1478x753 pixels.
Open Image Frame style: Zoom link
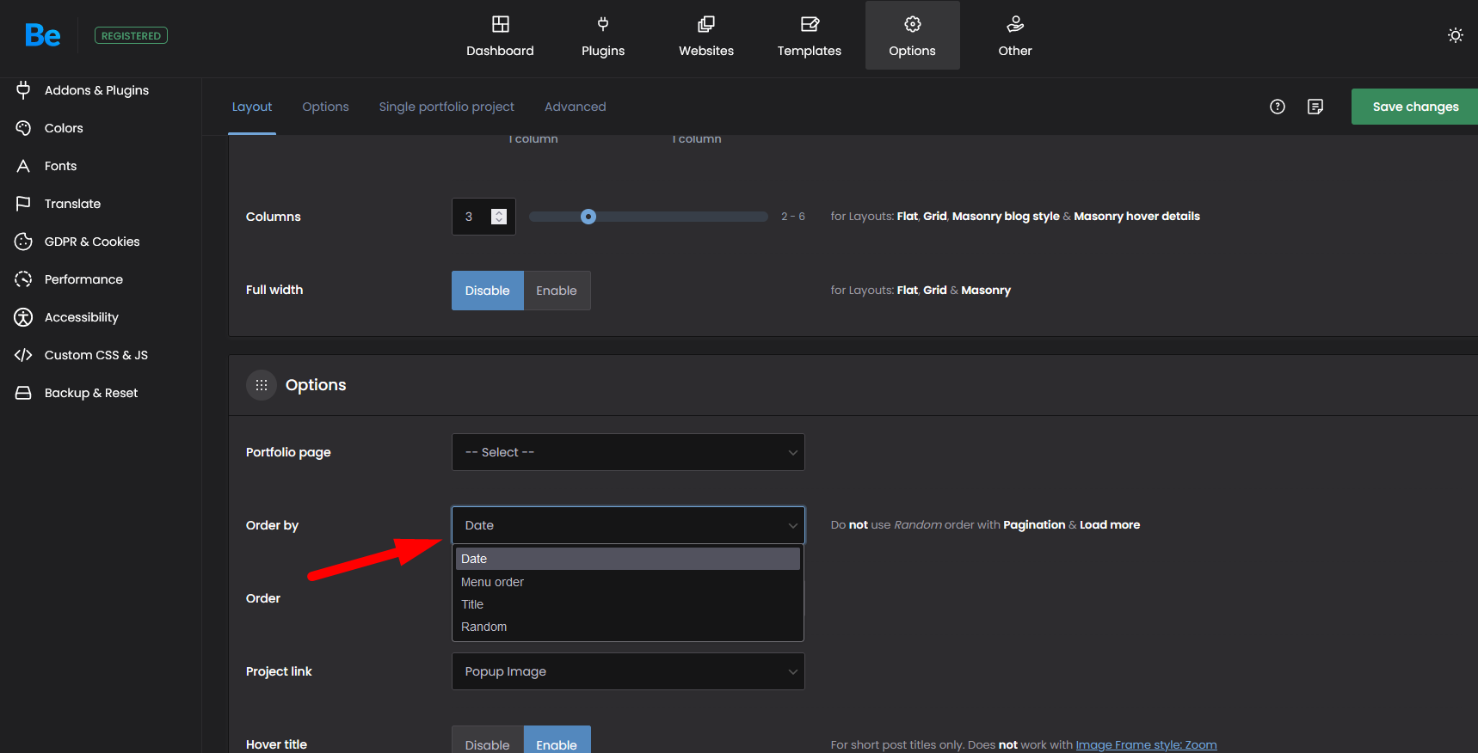1146,744
